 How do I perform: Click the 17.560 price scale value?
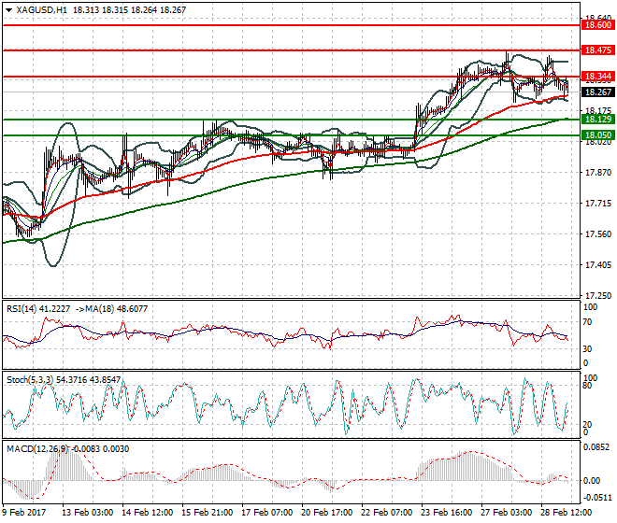(598, 234)
